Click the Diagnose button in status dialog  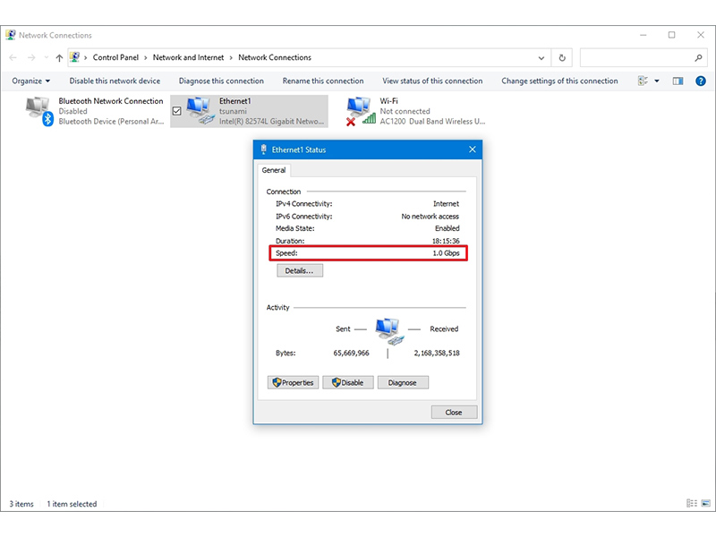(403, 383)
